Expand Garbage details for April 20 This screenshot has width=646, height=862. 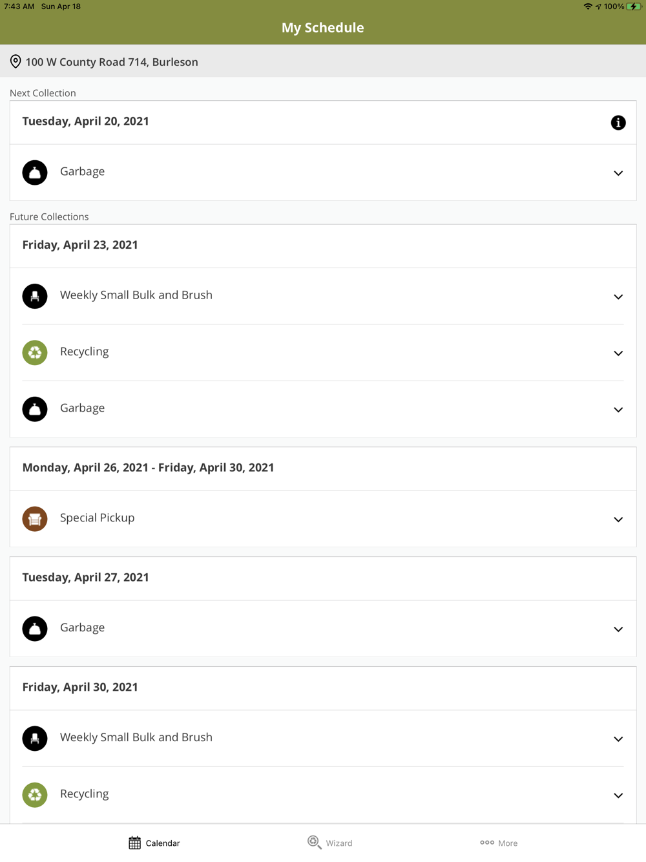pos(618,173)
